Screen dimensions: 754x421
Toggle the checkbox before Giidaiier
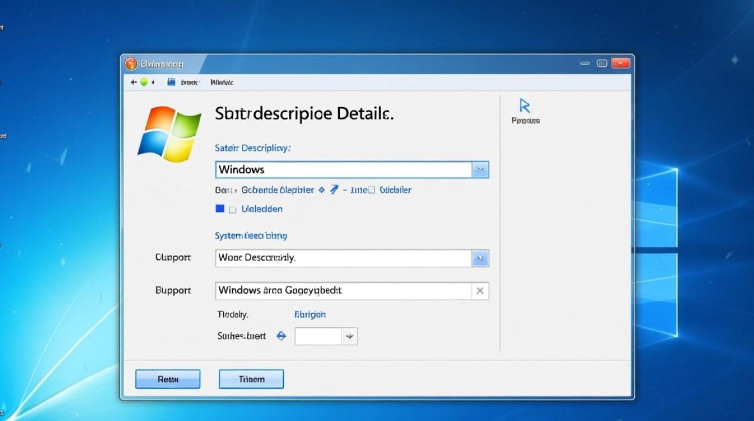click(371, 190)
